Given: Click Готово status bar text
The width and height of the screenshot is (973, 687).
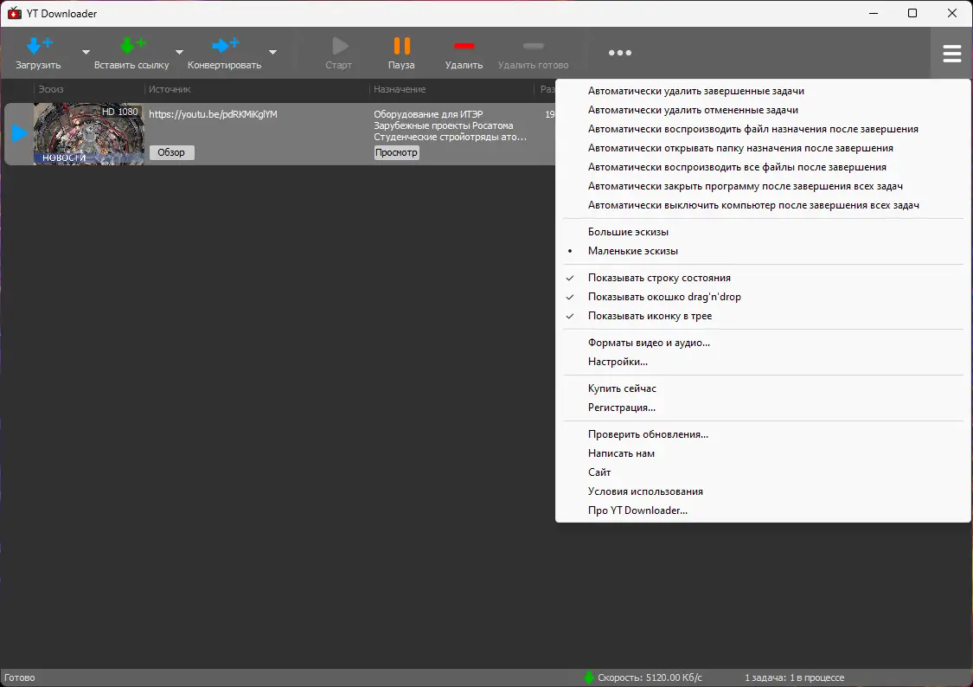Looking at the screenshot, I should click(x=20, y=677).
